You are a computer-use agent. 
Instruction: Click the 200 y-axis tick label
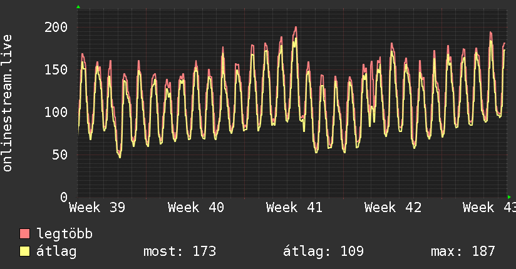click(x=56, y=27)
